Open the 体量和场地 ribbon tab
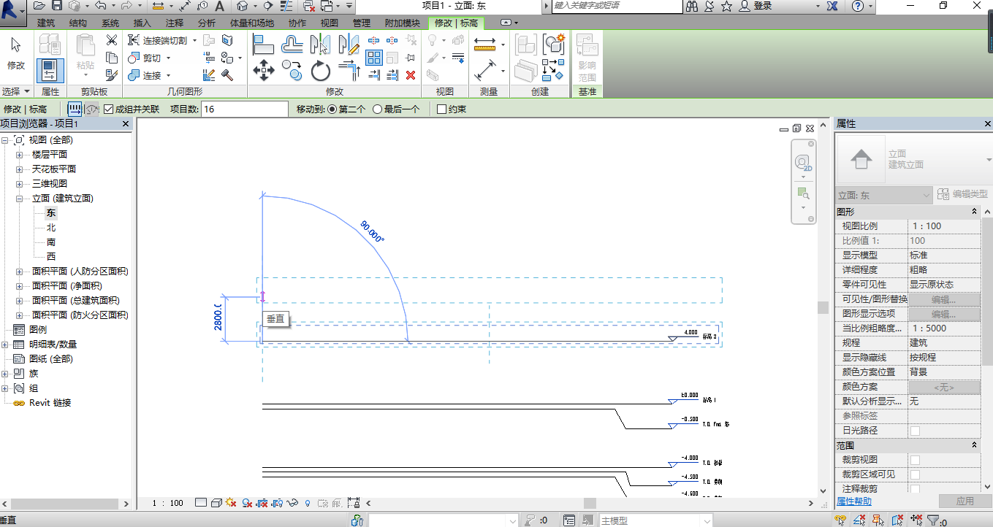 pos(252,23)
